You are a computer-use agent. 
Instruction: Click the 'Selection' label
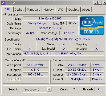click(14, 89)
